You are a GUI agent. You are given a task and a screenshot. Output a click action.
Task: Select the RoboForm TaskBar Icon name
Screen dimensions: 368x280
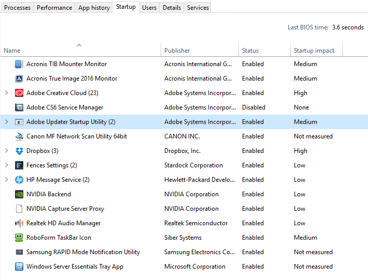pyautogui.click(x=59, y=238)
